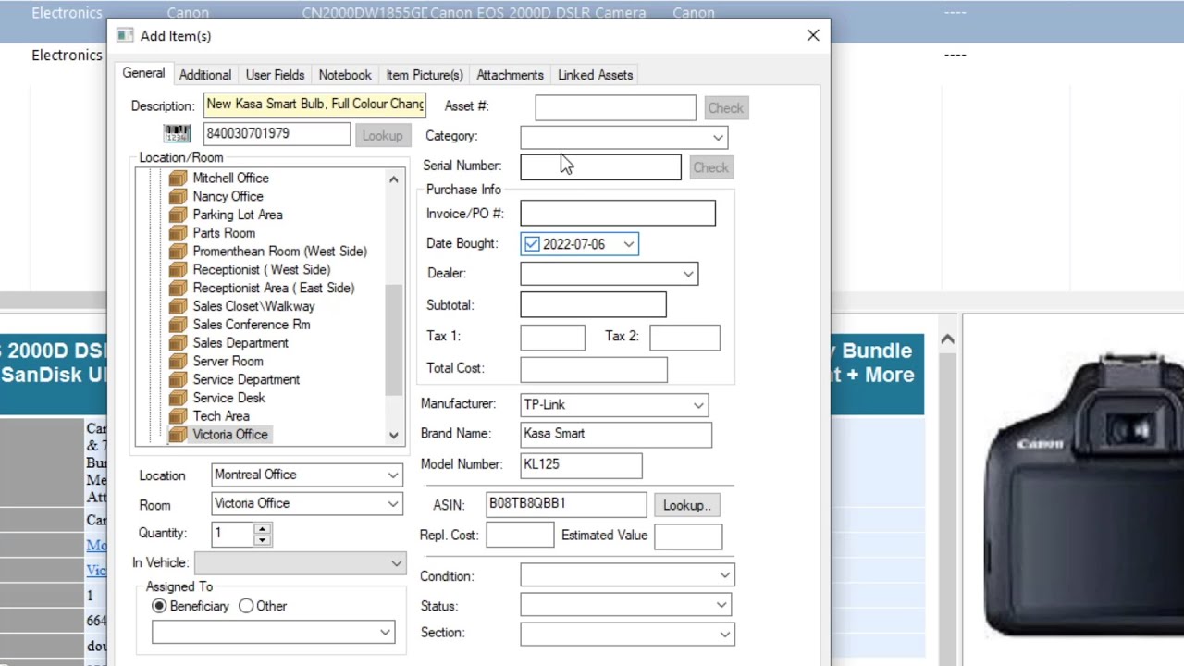
Task: Open the Linked Assets tab
Action: pyautogui.click(x=596, y=75)
